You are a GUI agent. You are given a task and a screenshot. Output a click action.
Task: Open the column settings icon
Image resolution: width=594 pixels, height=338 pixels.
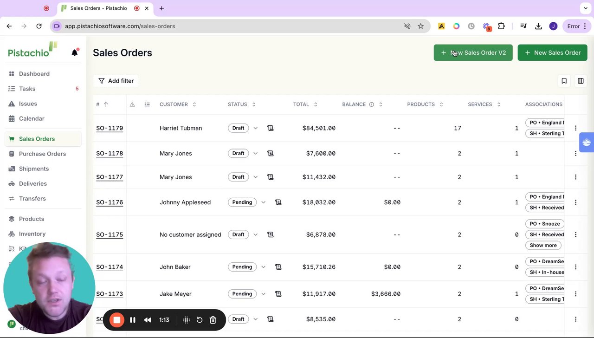click(x=581, y=81)
